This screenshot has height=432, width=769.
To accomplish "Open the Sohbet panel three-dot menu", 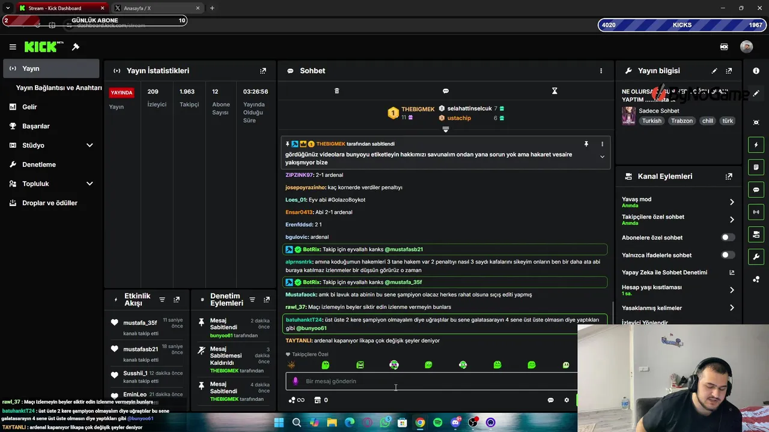I will tap(601, 71).
